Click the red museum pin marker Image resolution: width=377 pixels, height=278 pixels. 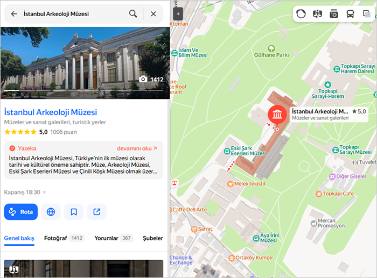click(277, 115)
